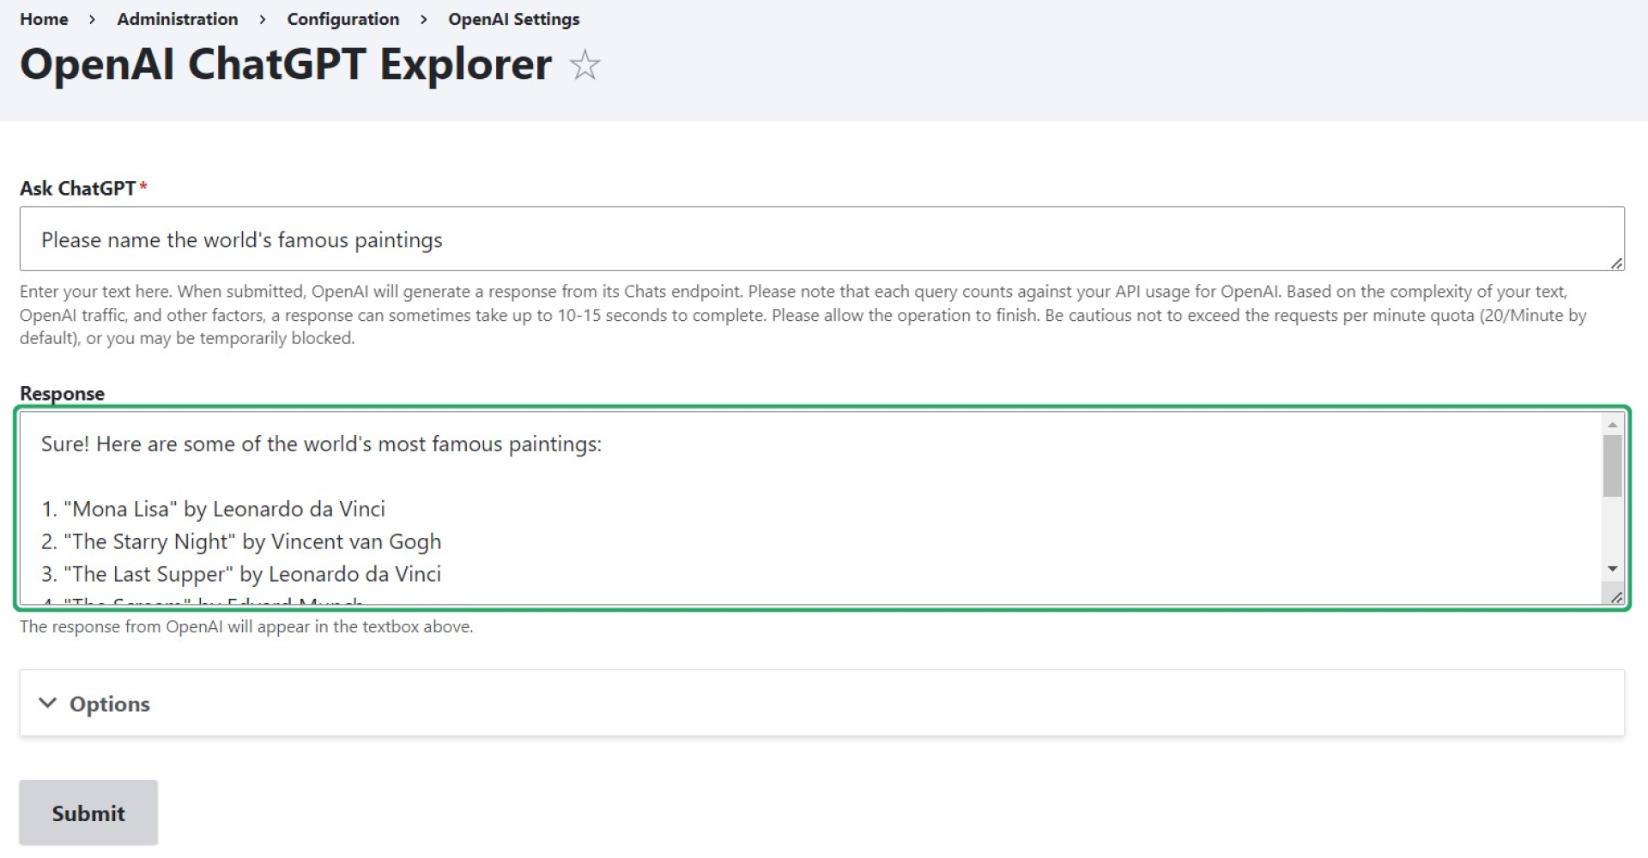
Task: Focus the Ask ChatGPT text field
Action: tap(822, 239)
